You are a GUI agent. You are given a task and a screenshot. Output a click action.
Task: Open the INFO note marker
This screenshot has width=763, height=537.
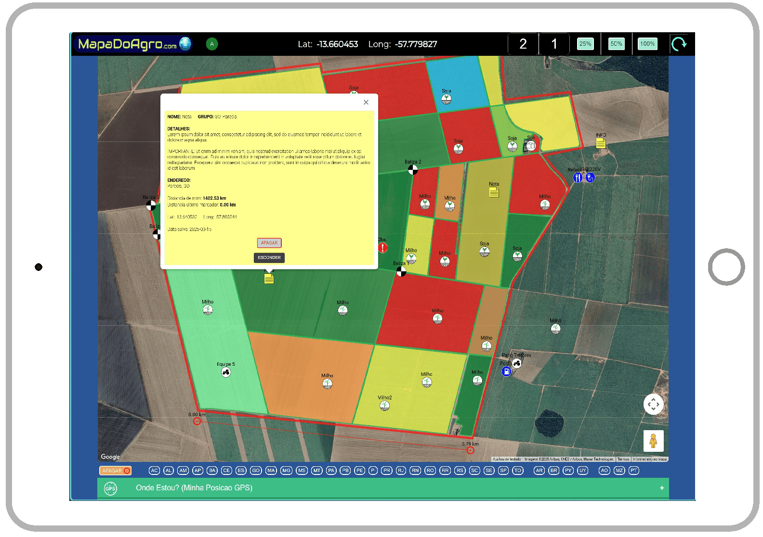tap(601, 143)
